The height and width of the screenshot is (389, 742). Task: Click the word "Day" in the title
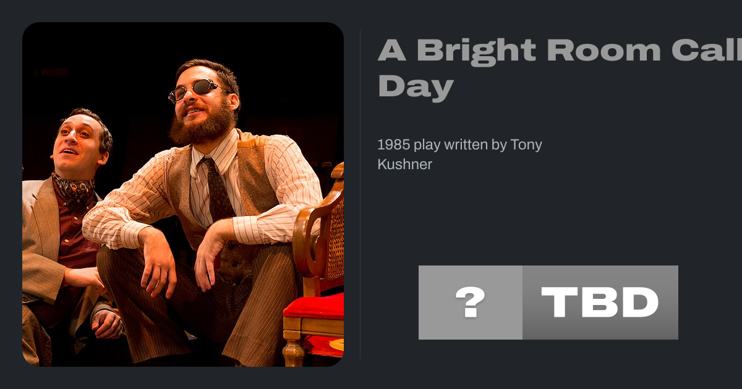[x=416, y=86]
